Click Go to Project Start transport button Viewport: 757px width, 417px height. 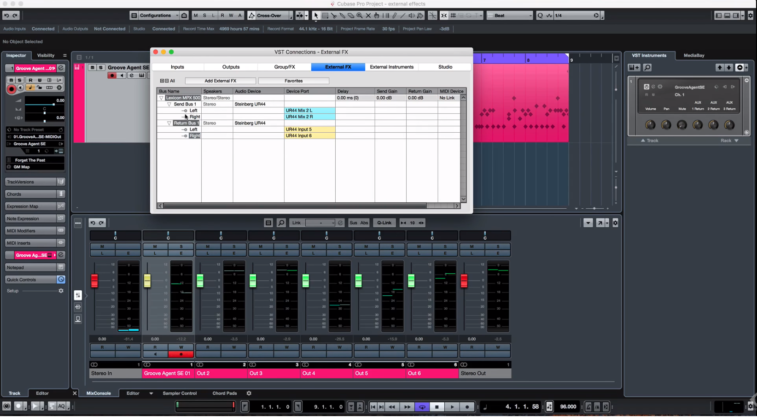(x=373, y=407)
